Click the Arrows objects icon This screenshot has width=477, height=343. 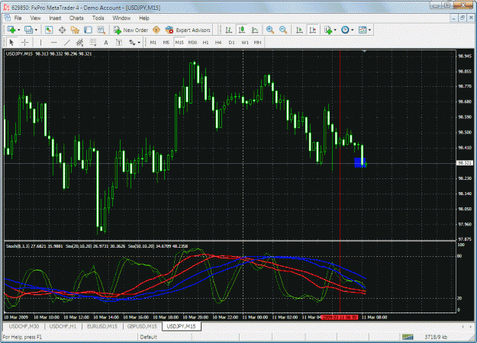[x=132, y=43]
